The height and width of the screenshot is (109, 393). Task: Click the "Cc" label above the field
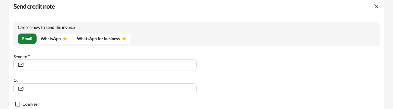[16, 80]
